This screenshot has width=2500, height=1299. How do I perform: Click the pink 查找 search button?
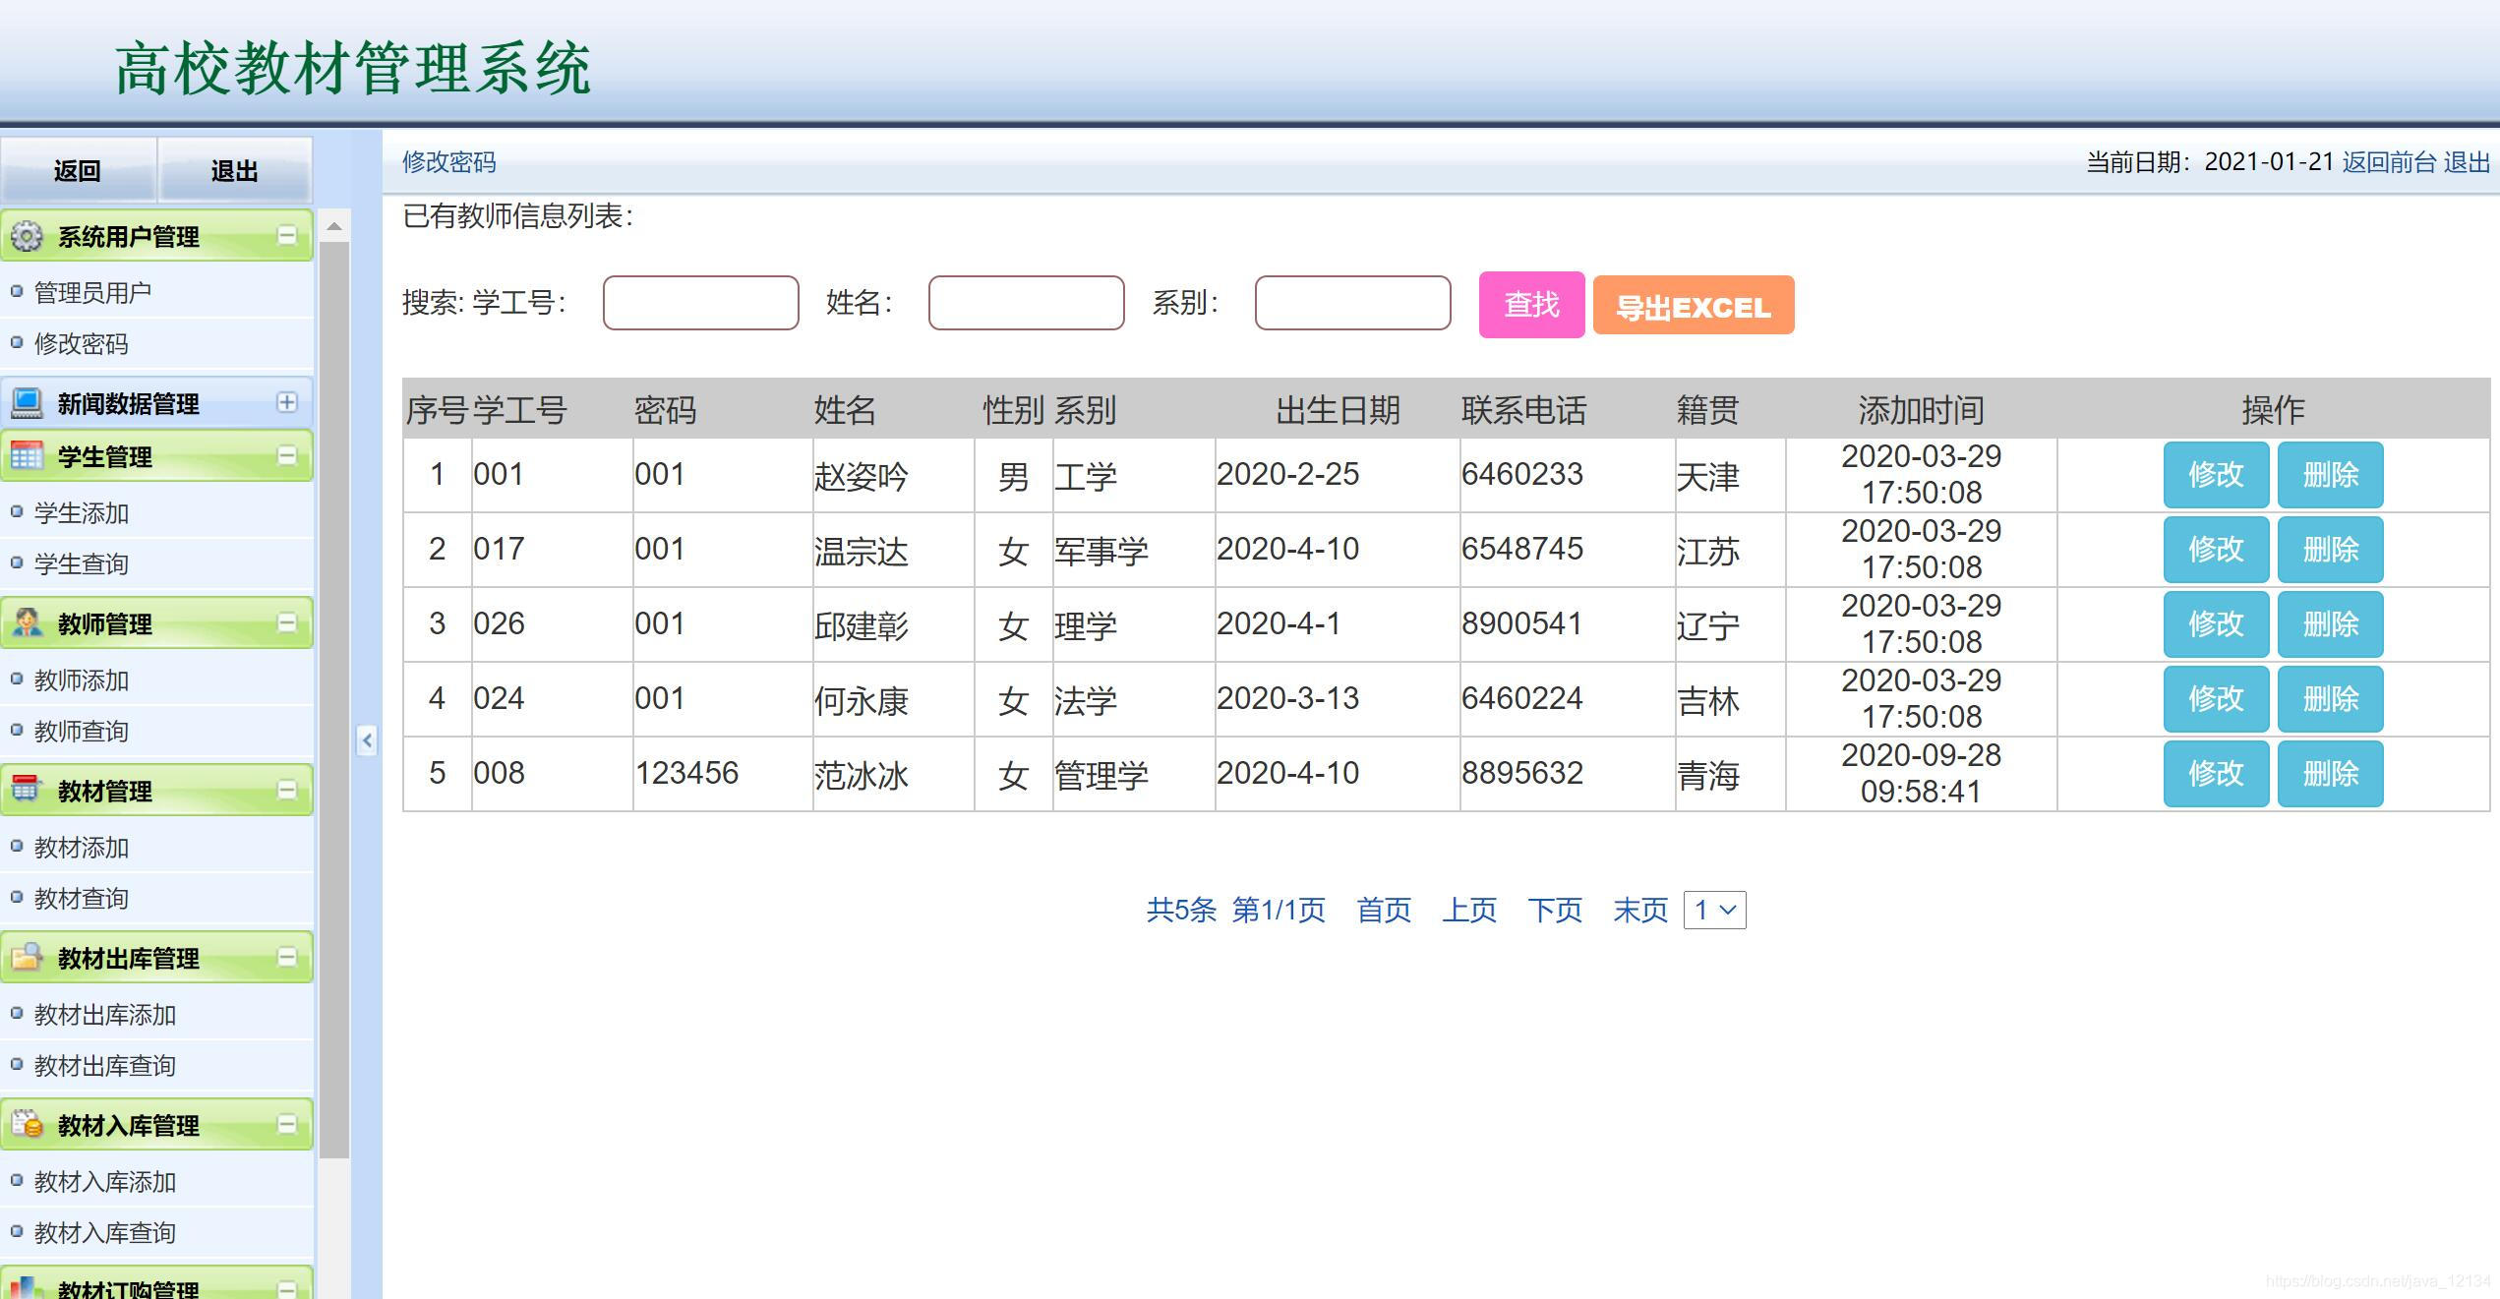1531,305
